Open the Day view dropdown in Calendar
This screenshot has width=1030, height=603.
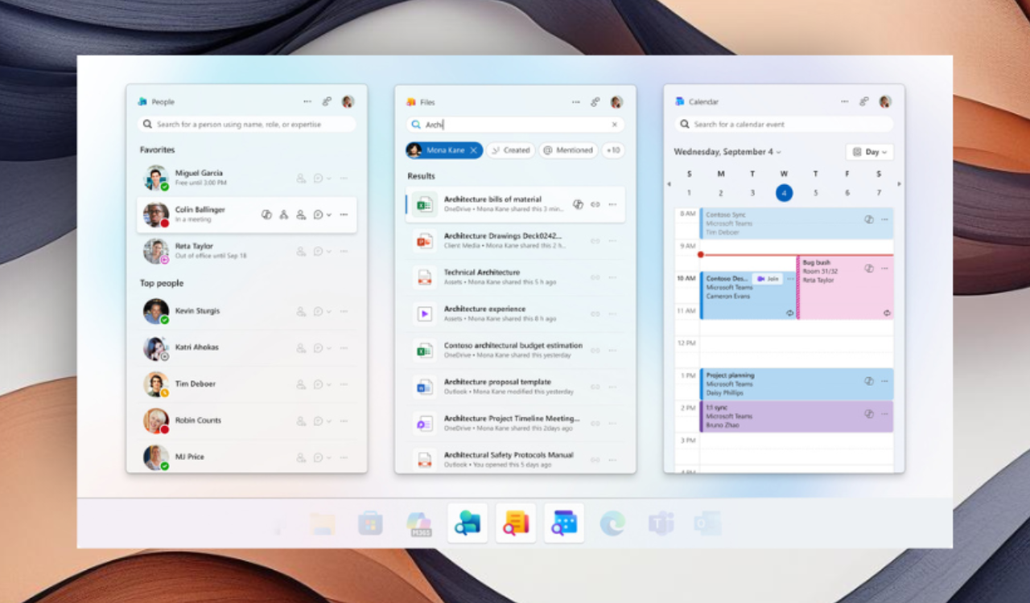click(869, 152)
